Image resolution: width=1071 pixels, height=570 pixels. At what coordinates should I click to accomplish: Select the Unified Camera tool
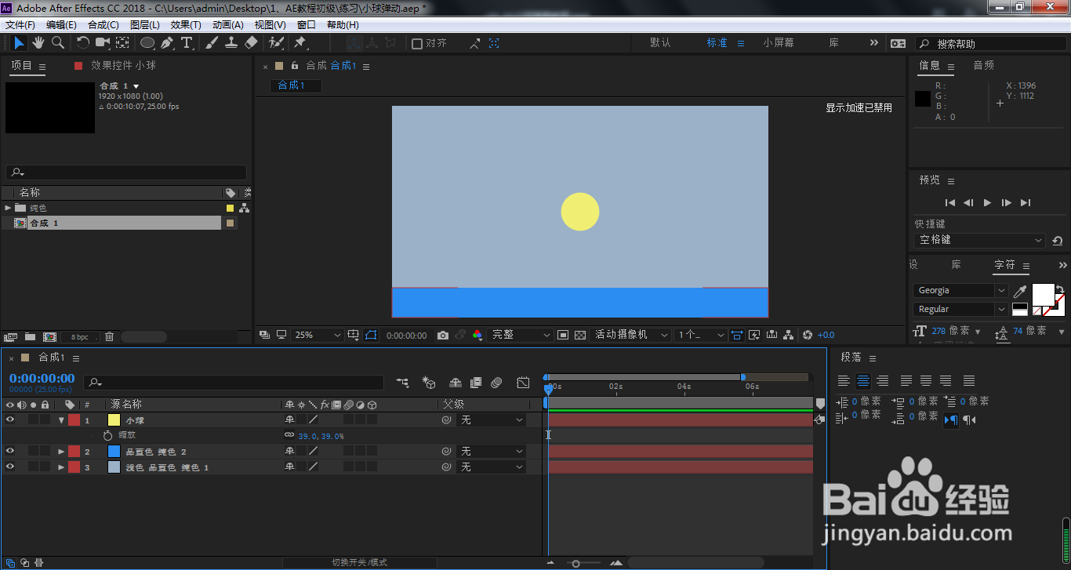[103, 43]
